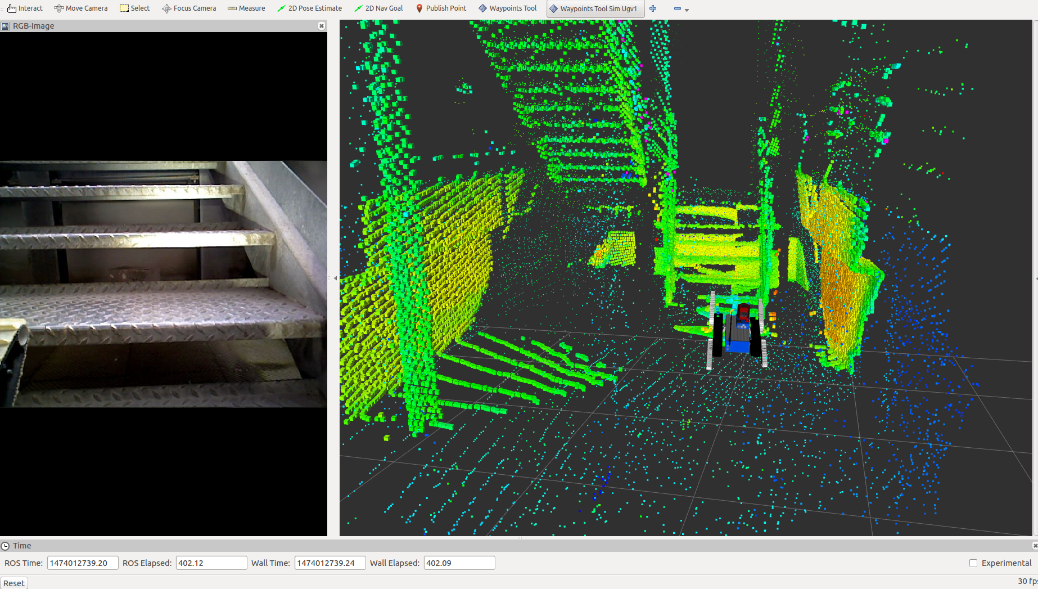Viewport: 1038px width, 589px height.
Task: Close the RGB-Image panel
Action: click(x=322, y=26)
